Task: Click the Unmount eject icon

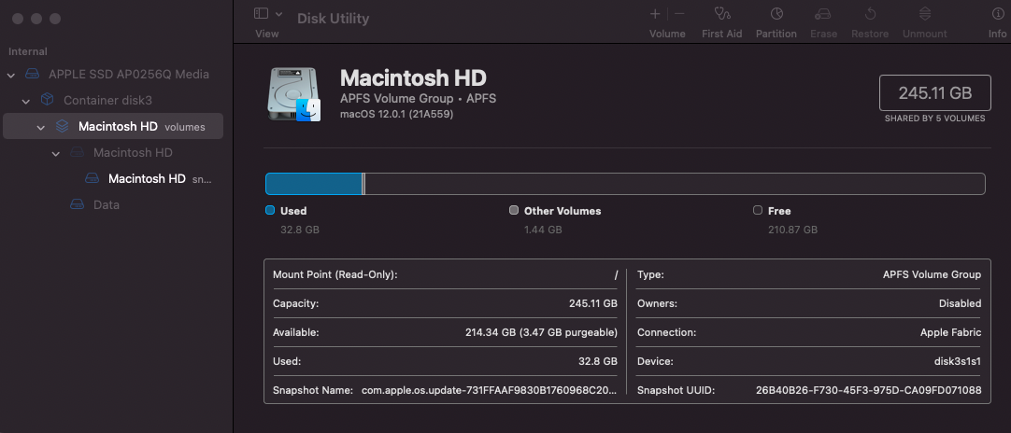Action: click(925, 13)
